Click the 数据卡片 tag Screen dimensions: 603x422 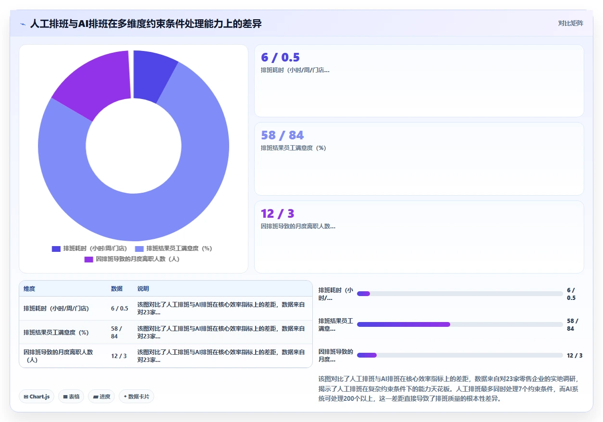[x=136, y=397]
